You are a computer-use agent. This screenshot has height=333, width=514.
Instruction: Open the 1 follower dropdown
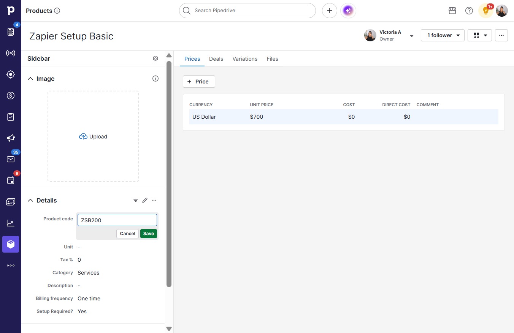click(x=443, y=35)
